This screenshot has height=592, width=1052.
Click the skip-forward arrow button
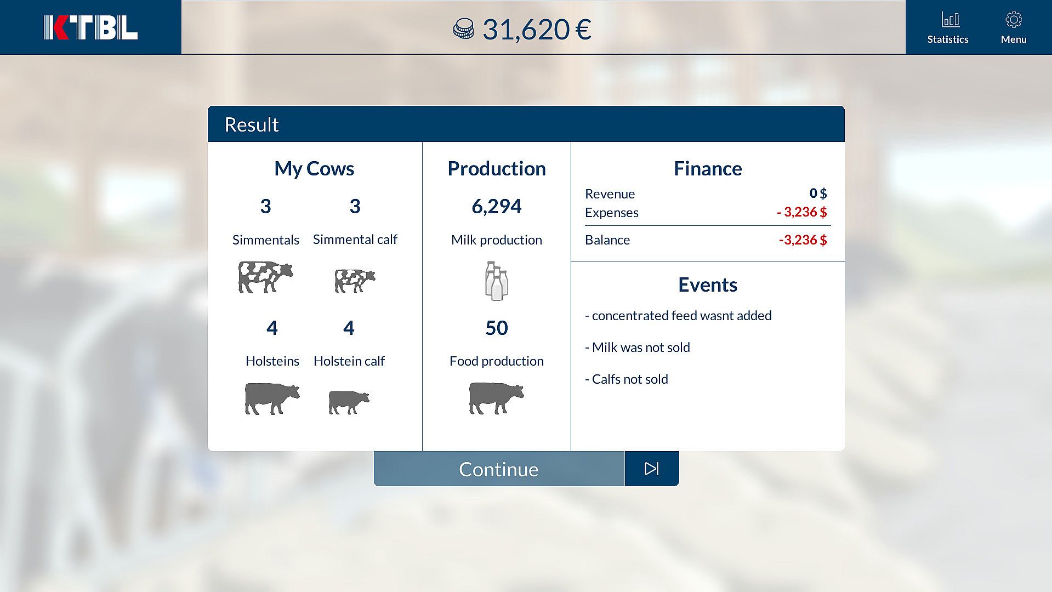(x=651, y=469)
